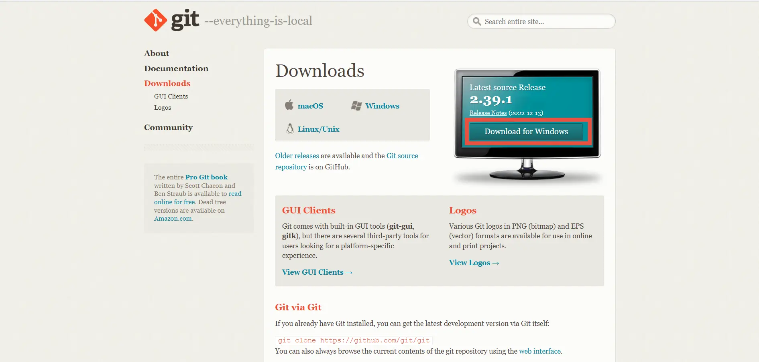Click the Download for Windows button
Image resolution: width=759 pixels, height=362 pixels.
point(526,131)
